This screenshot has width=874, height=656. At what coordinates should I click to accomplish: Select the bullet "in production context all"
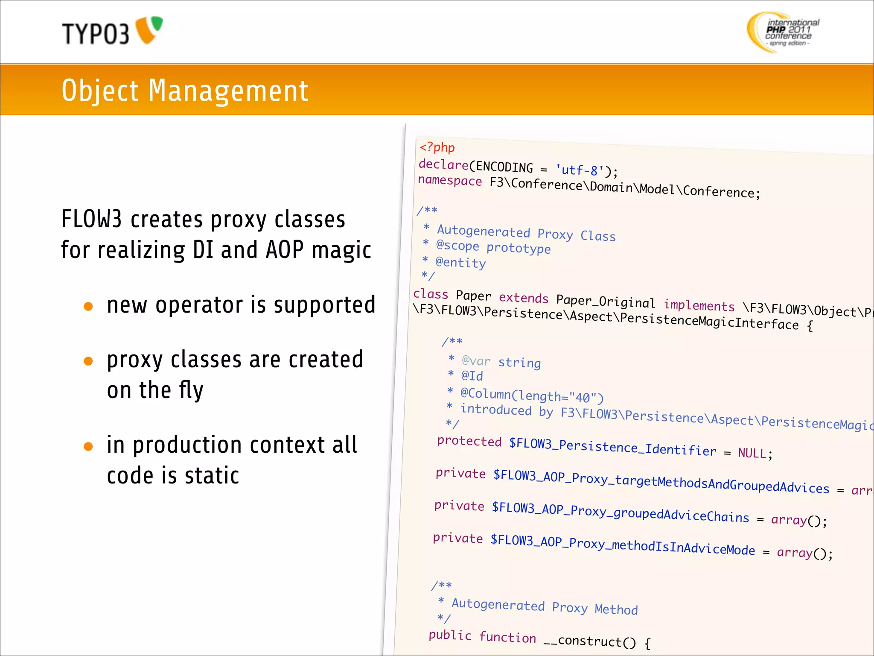click(232, 445)
